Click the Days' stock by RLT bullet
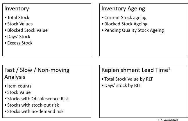 [123, 85]
